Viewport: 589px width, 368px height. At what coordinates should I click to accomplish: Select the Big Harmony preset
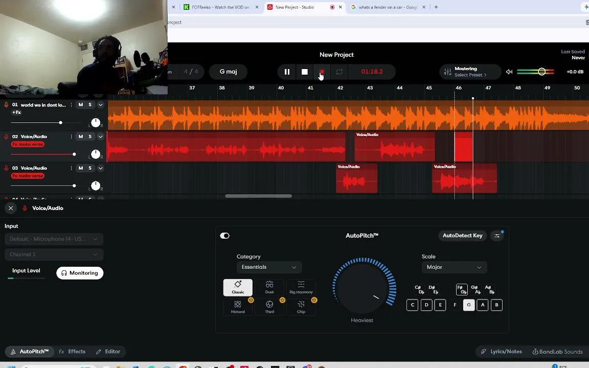click(x=301, y=287)
